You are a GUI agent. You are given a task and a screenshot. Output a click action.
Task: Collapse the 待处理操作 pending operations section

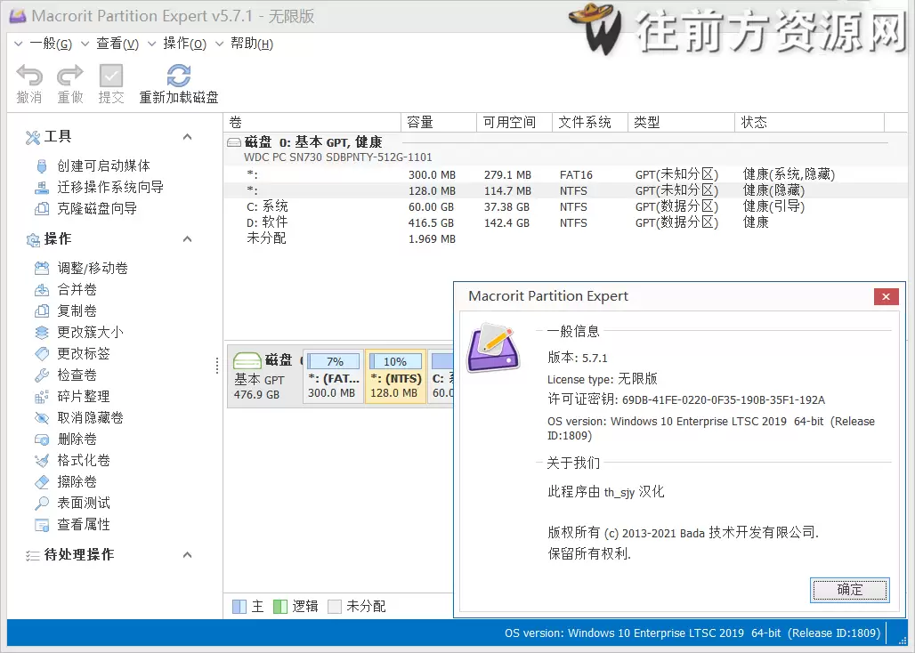tap(187, 555)
